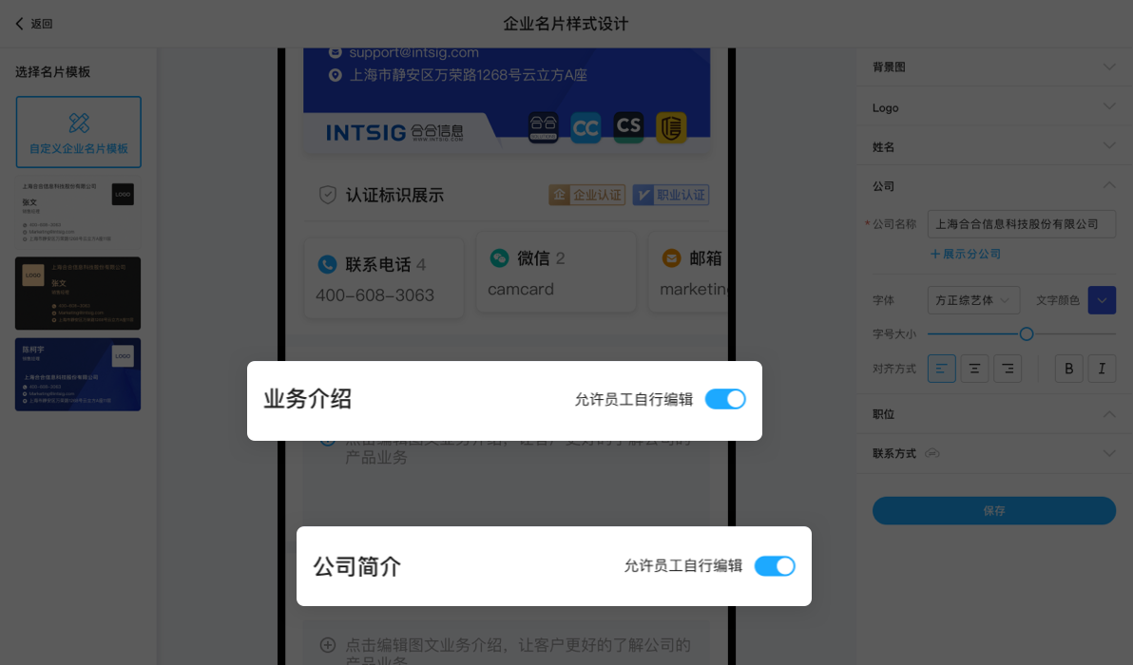Click the 展示分公司 link
The image size is (1133, 665).
coord(966,255)
